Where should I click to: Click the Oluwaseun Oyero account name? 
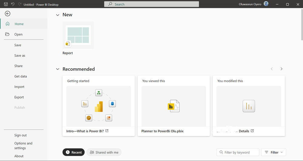point(250,4)
